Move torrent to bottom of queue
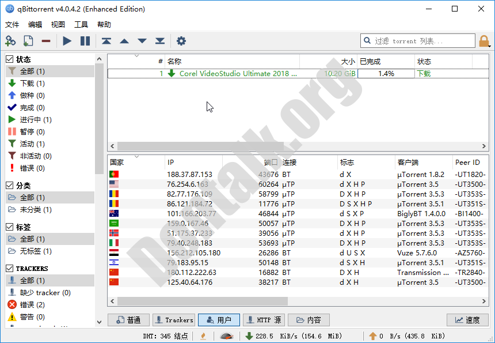This screenshot has width=495, height=343. click(x=160, y=41)
